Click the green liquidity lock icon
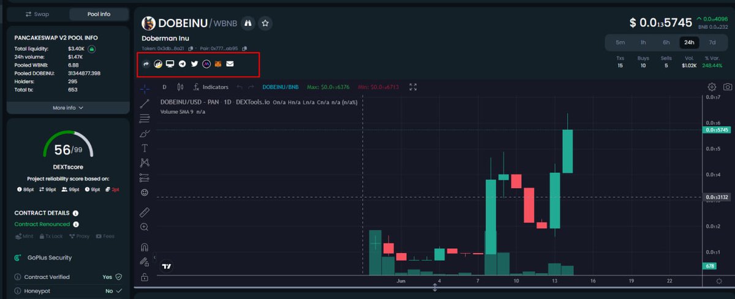 [91, 48]
